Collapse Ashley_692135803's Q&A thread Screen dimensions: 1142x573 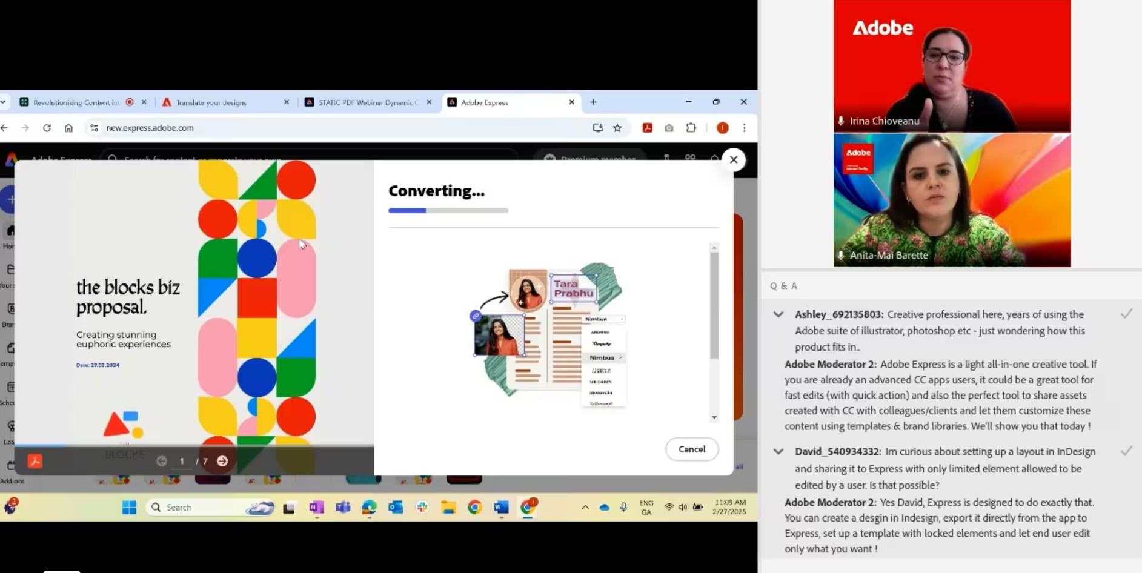tap(778, 314)
